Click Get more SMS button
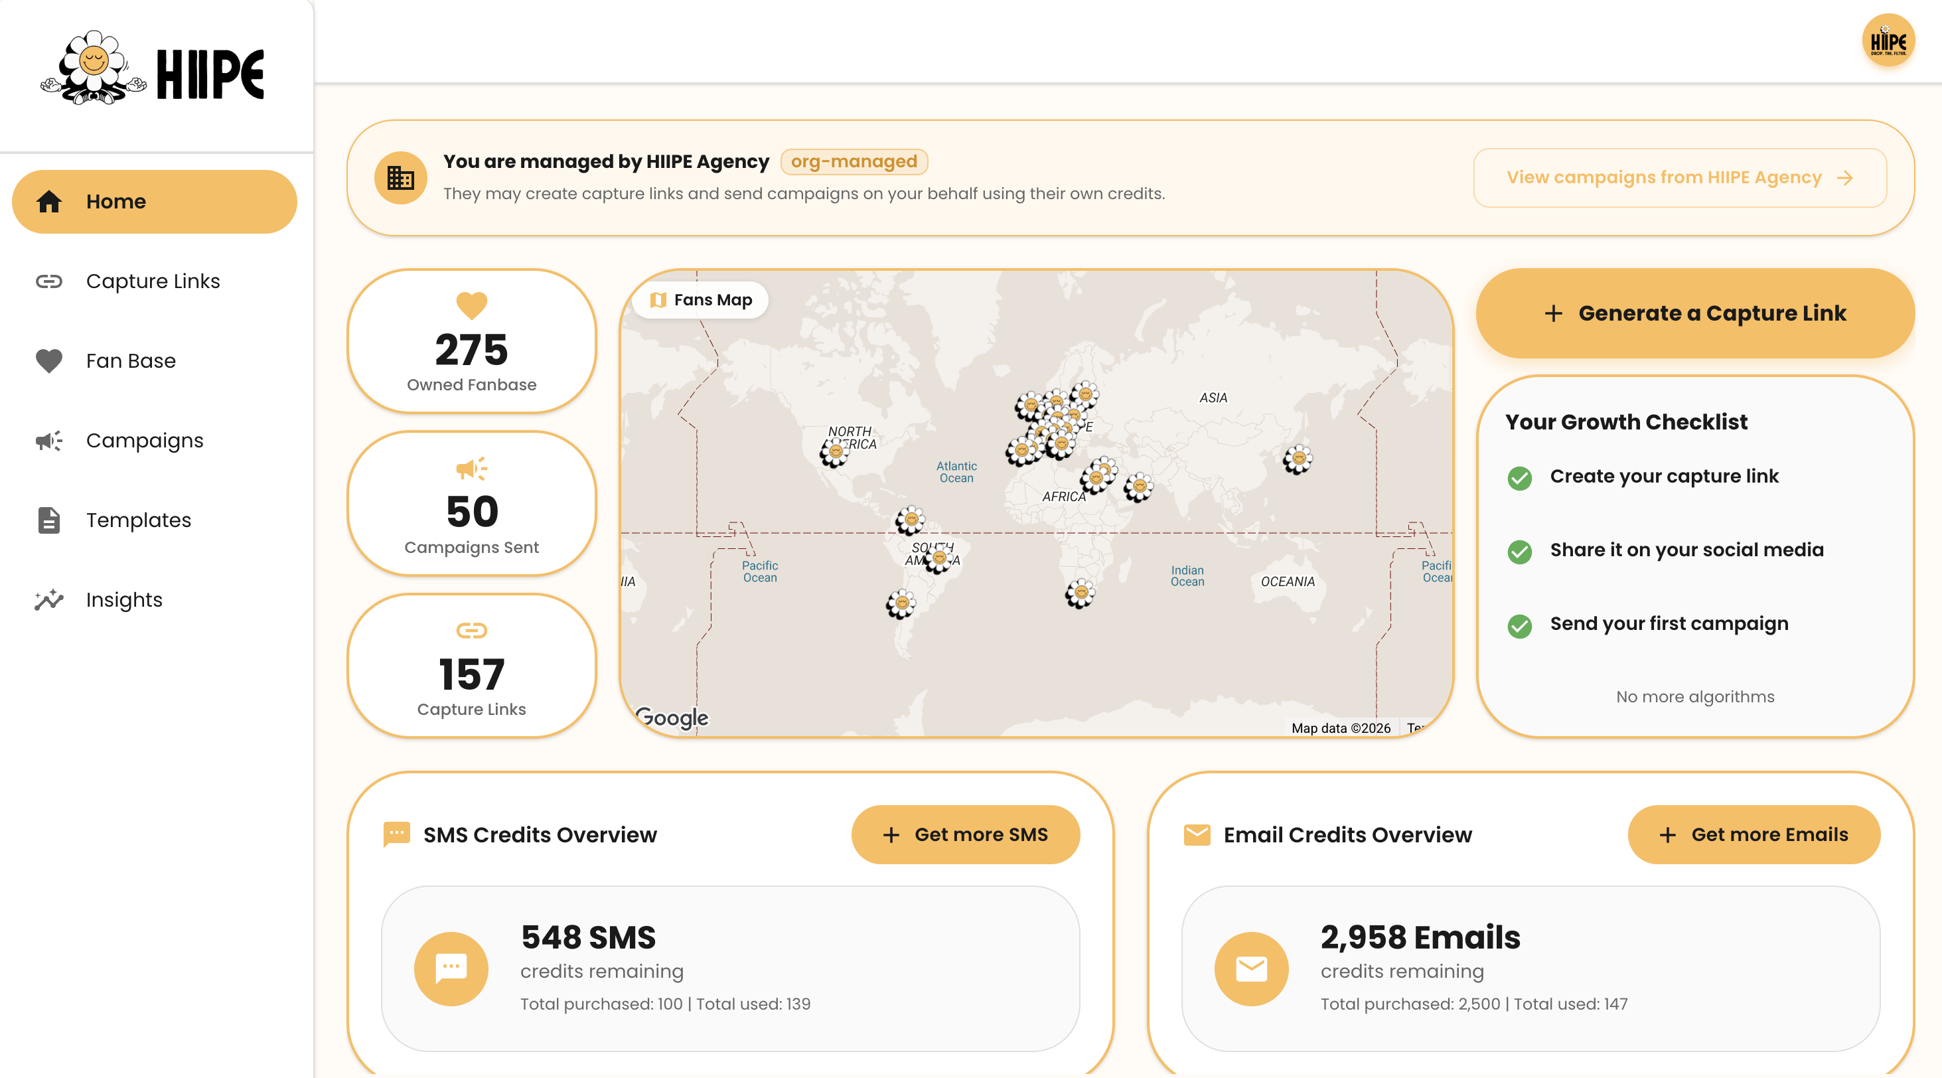This screenshot has width=1942, height=1078. 965,834
